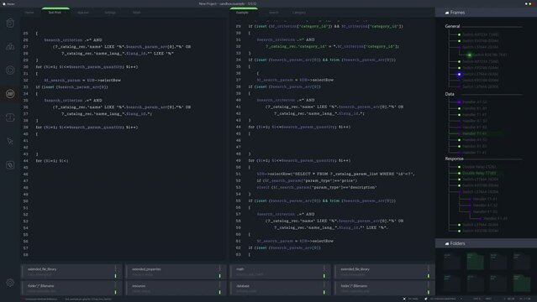Select the glowing green child node in General
The height and width of the screenshot is (302, 537).
pyautogui.click(x=470, y=55)
